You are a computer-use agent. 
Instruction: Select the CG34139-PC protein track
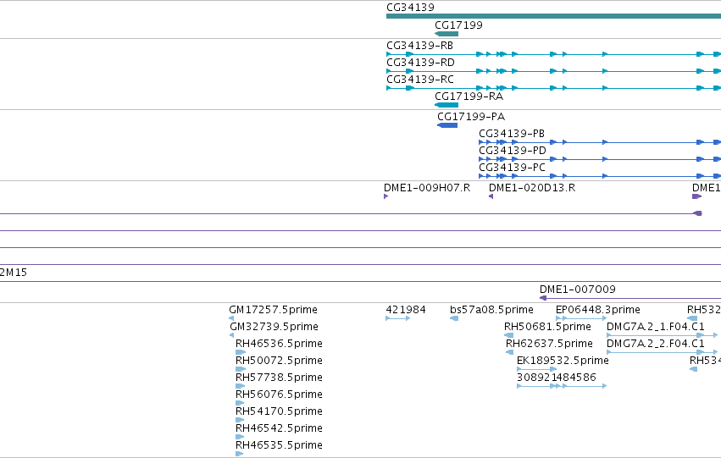600,176
